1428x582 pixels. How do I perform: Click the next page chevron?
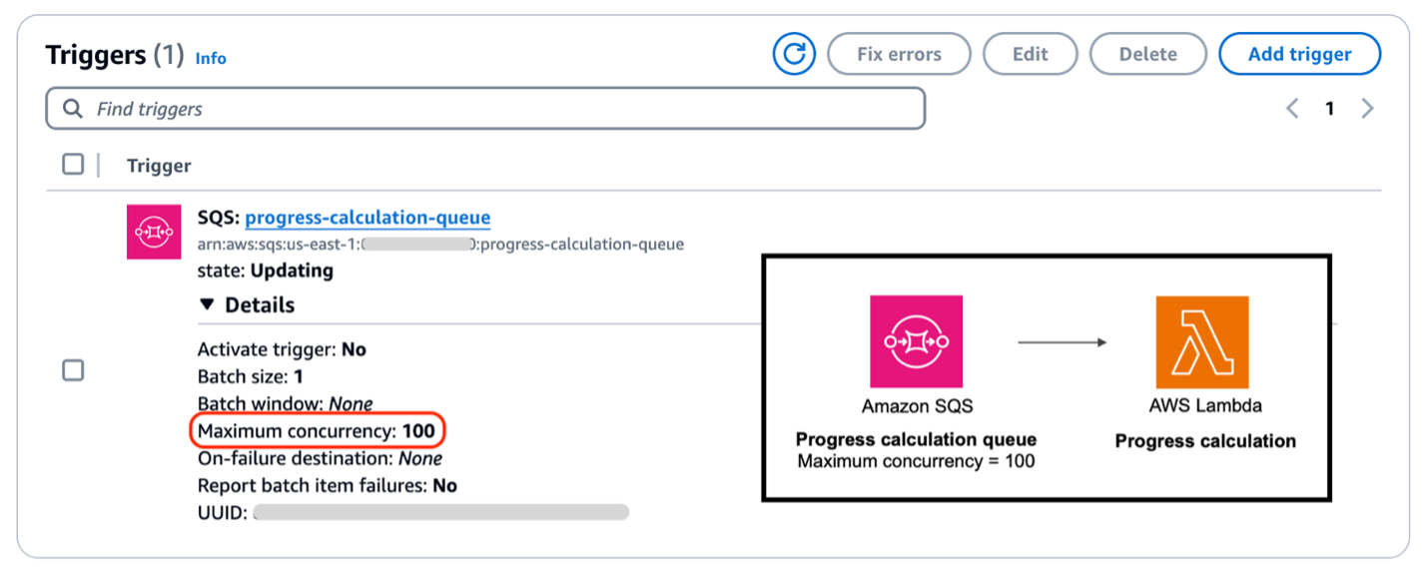tap(1367, 108)
